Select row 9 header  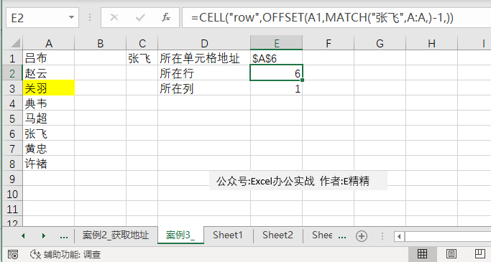12,179
